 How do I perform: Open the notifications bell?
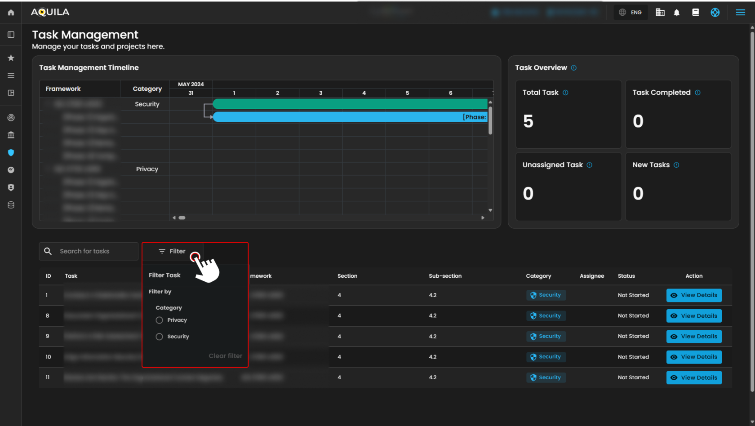coord(676,13)
